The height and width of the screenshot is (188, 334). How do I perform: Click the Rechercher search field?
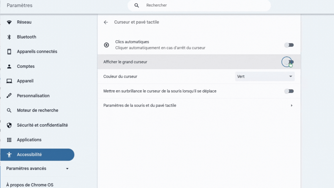(x=203, y=5)
